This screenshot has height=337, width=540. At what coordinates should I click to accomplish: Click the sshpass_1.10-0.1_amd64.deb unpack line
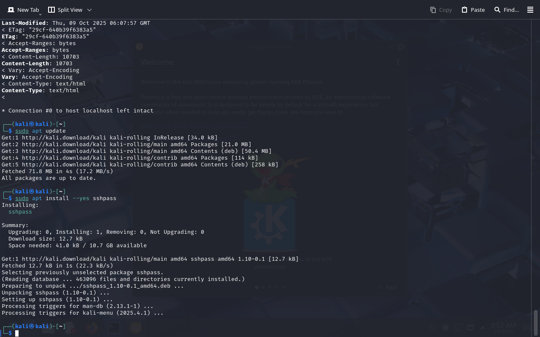click(x=93, y=286)
